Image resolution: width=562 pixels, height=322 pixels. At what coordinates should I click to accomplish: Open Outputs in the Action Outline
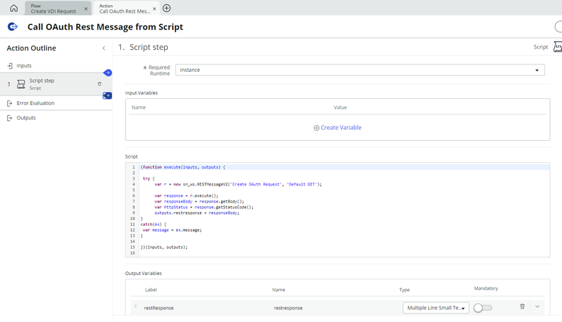click(x=26, y=118)
